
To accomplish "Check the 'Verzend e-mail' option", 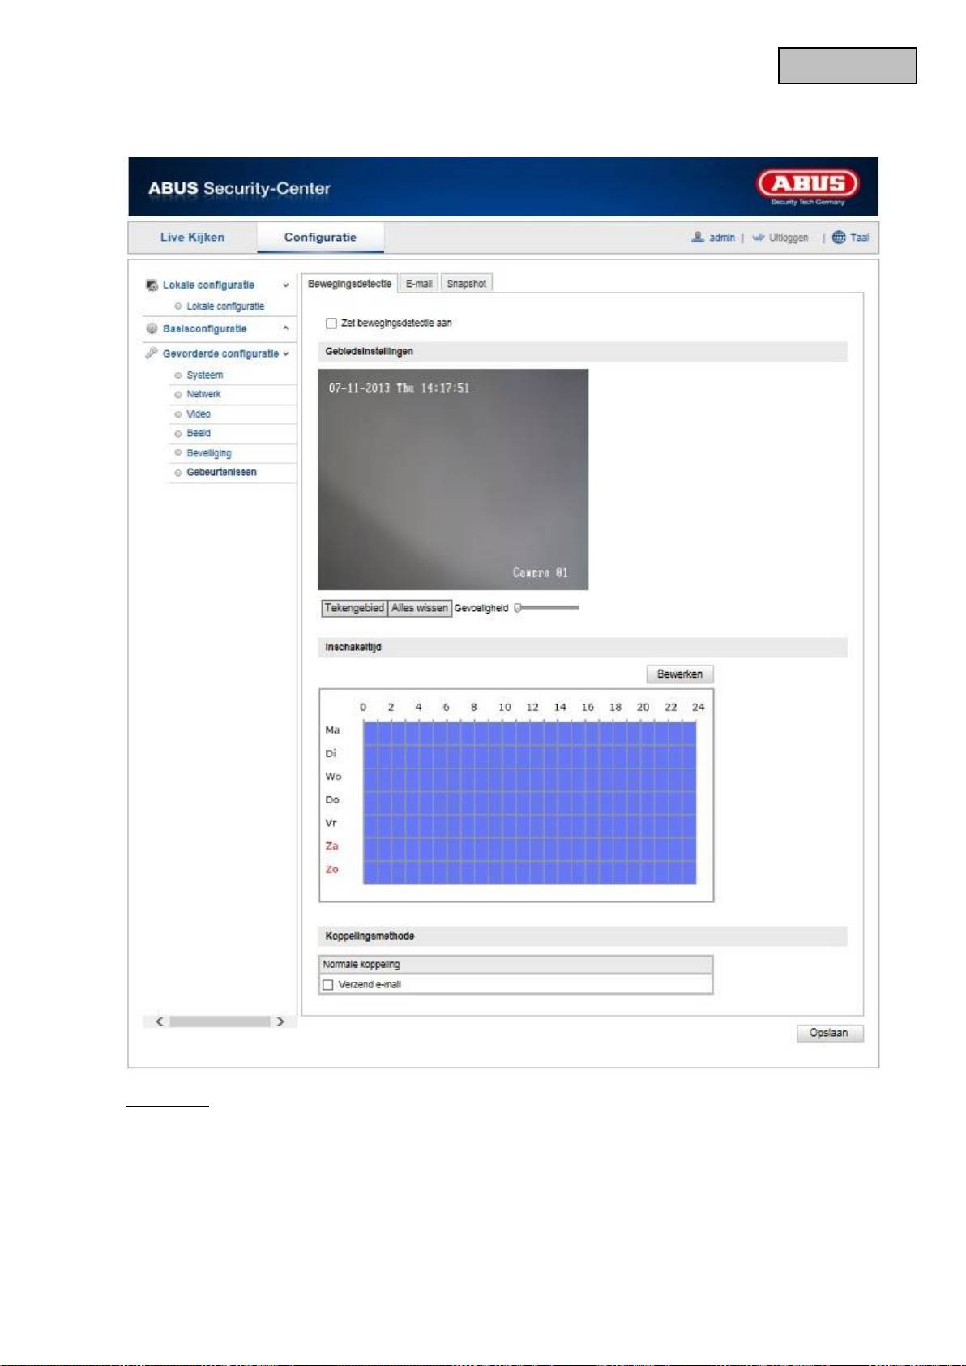I will coord(328,985).
